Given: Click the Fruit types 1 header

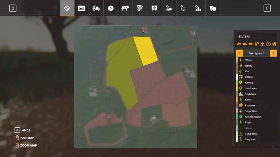Looking at the screenshot, I should click(x=257, y=53).
